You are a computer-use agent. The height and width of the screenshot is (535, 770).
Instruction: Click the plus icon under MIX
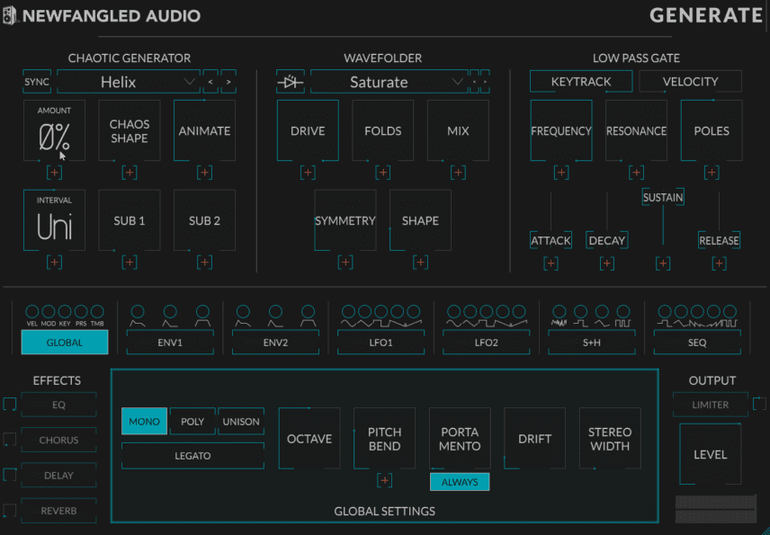(x=458, y=173)
